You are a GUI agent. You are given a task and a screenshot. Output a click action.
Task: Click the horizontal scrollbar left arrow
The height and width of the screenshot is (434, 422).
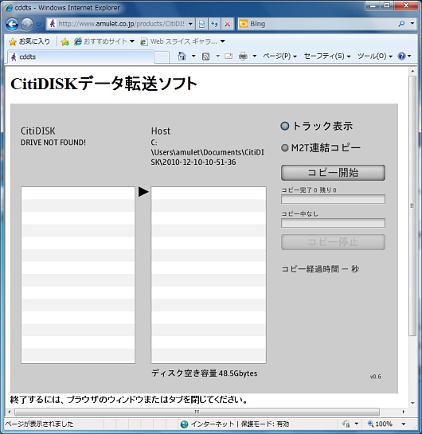(x=10, y=412)
